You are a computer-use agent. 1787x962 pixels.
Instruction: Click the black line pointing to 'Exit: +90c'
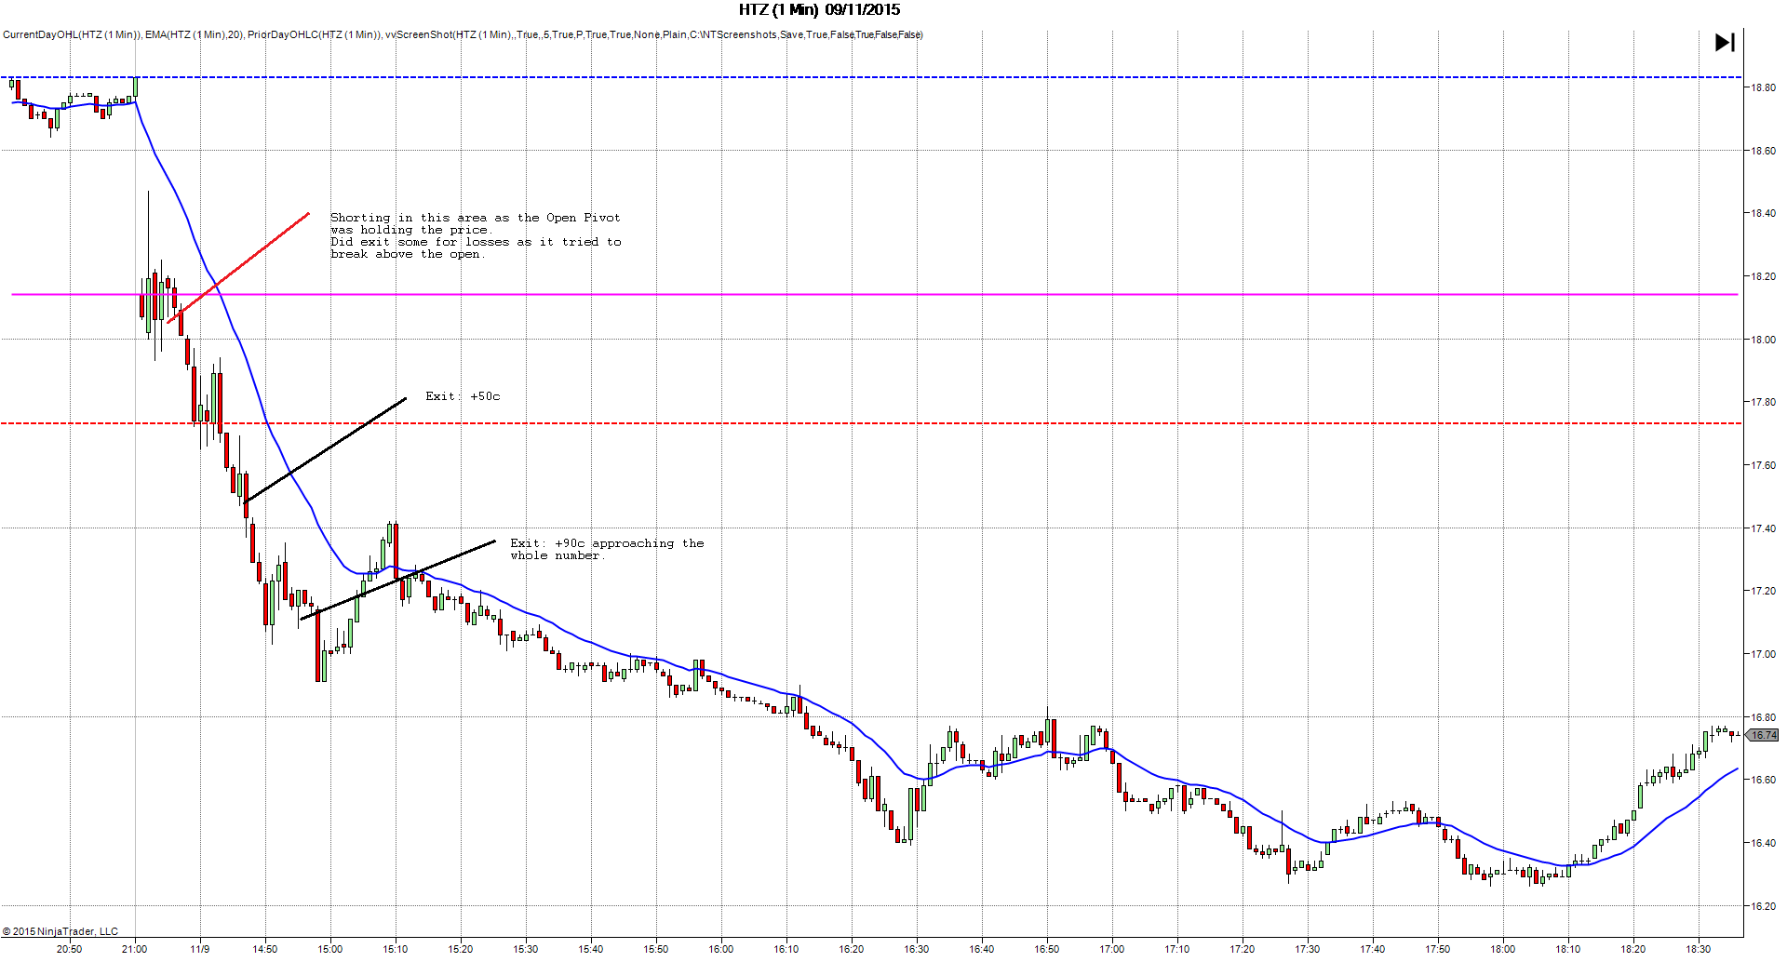(397, 580)
